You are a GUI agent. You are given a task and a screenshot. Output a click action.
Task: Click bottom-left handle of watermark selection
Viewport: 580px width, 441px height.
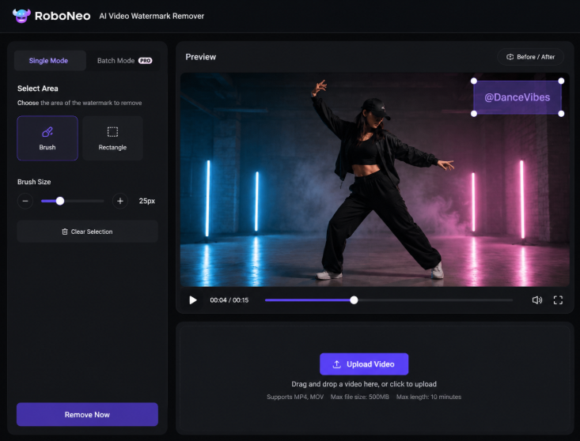474,114
